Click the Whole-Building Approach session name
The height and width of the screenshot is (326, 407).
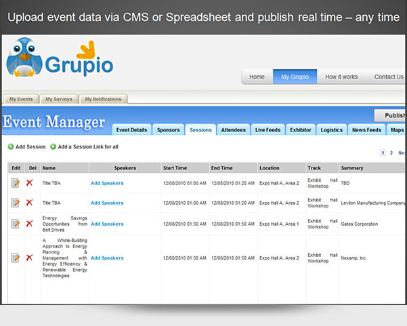[x=64, y=258]
